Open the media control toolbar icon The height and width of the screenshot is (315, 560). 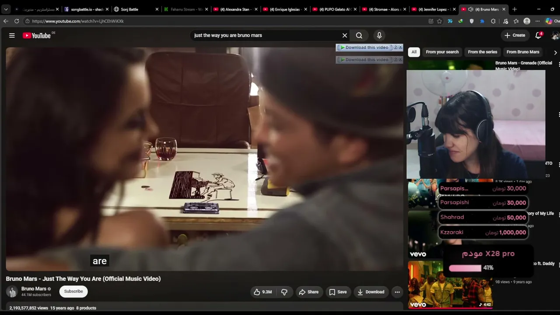tap(505, 21)
